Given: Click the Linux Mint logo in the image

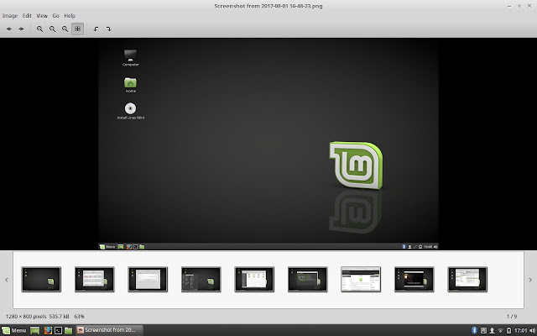Looking at the screenshot, I should (356, 165).
